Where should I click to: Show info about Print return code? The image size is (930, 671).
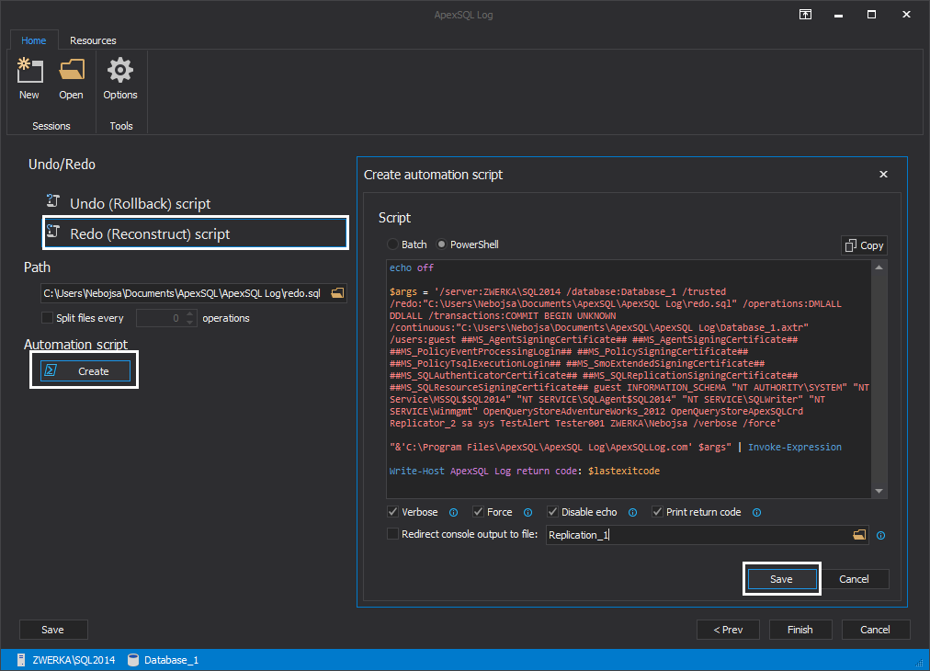click(x=757, y=513)
